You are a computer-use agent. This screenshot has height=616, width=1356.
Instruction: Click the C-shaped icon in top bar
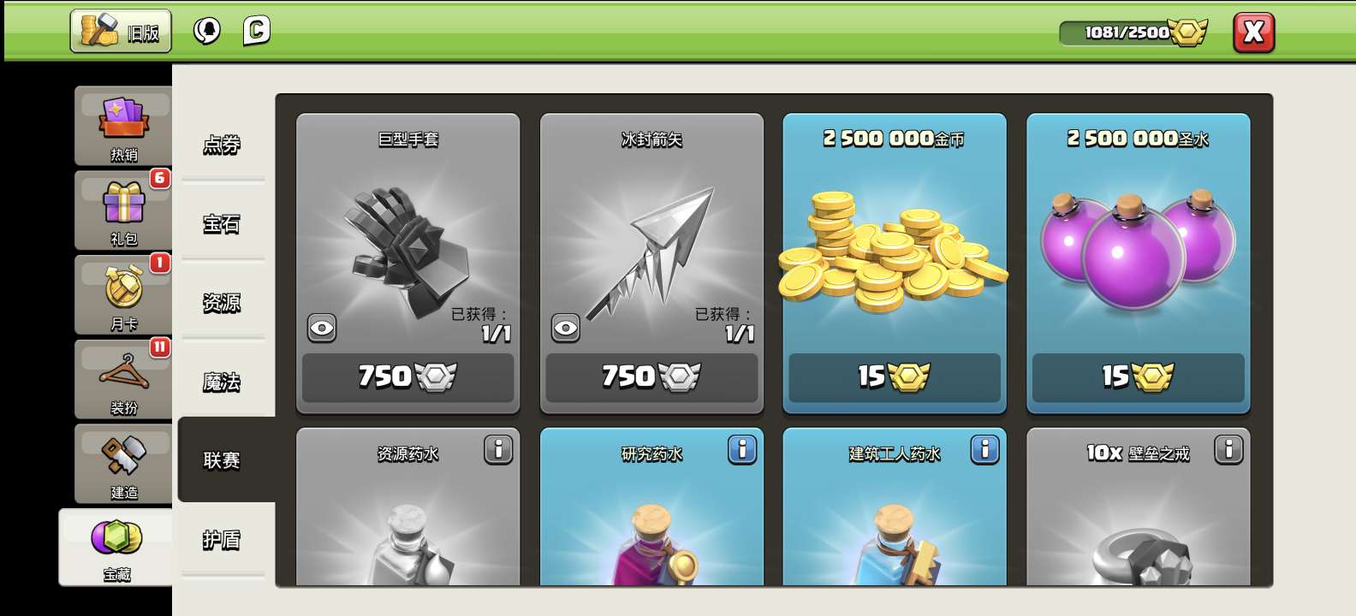point(256,32)
